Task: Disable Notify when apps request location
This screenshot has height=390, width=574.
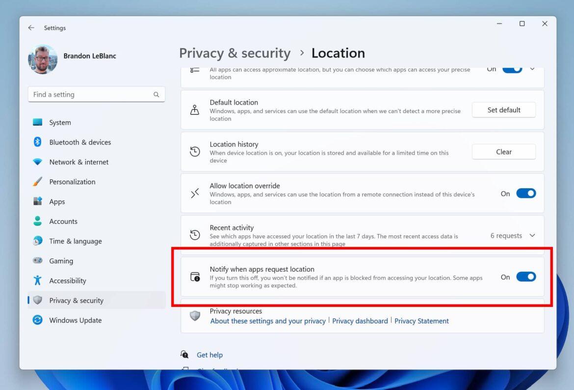Action: [x=526, y=277]
